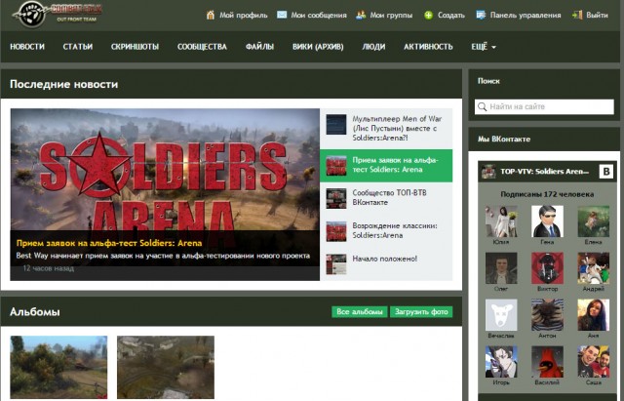Click the TOP-VTV group avatar icon

488,172
